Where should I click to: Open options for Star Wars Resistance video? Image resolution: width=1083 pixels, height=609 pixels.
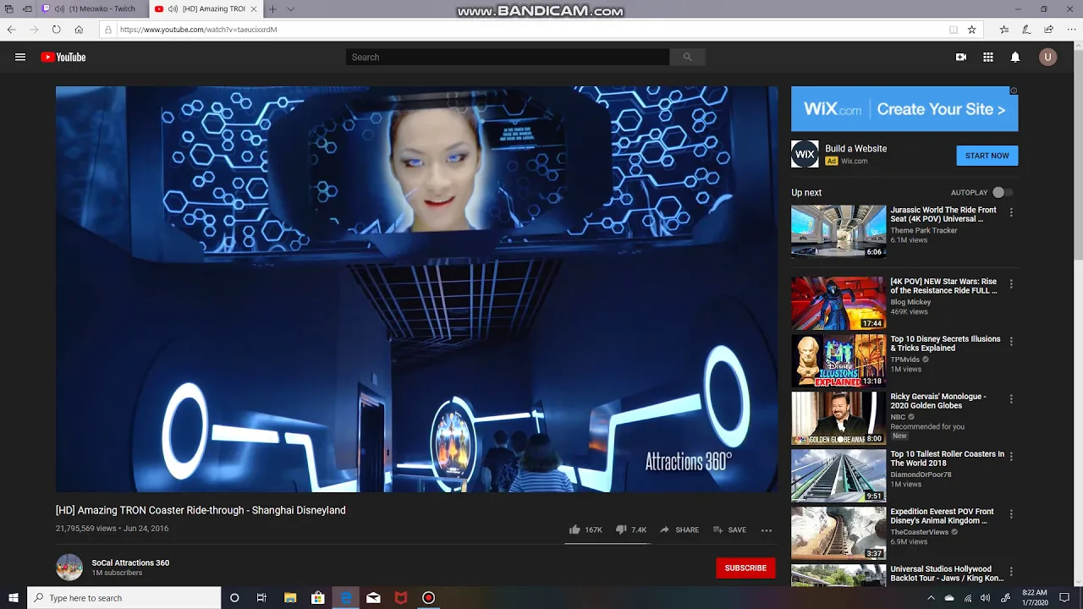click(1011, 284)
